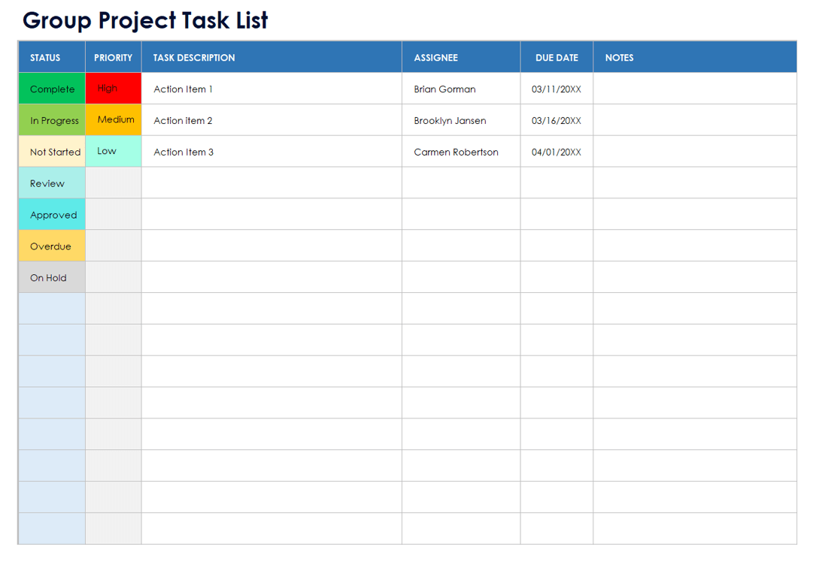Click the Action Item 1 description cell
The width and height of the screenshot is (813, 562).
[x=271, y=89]
